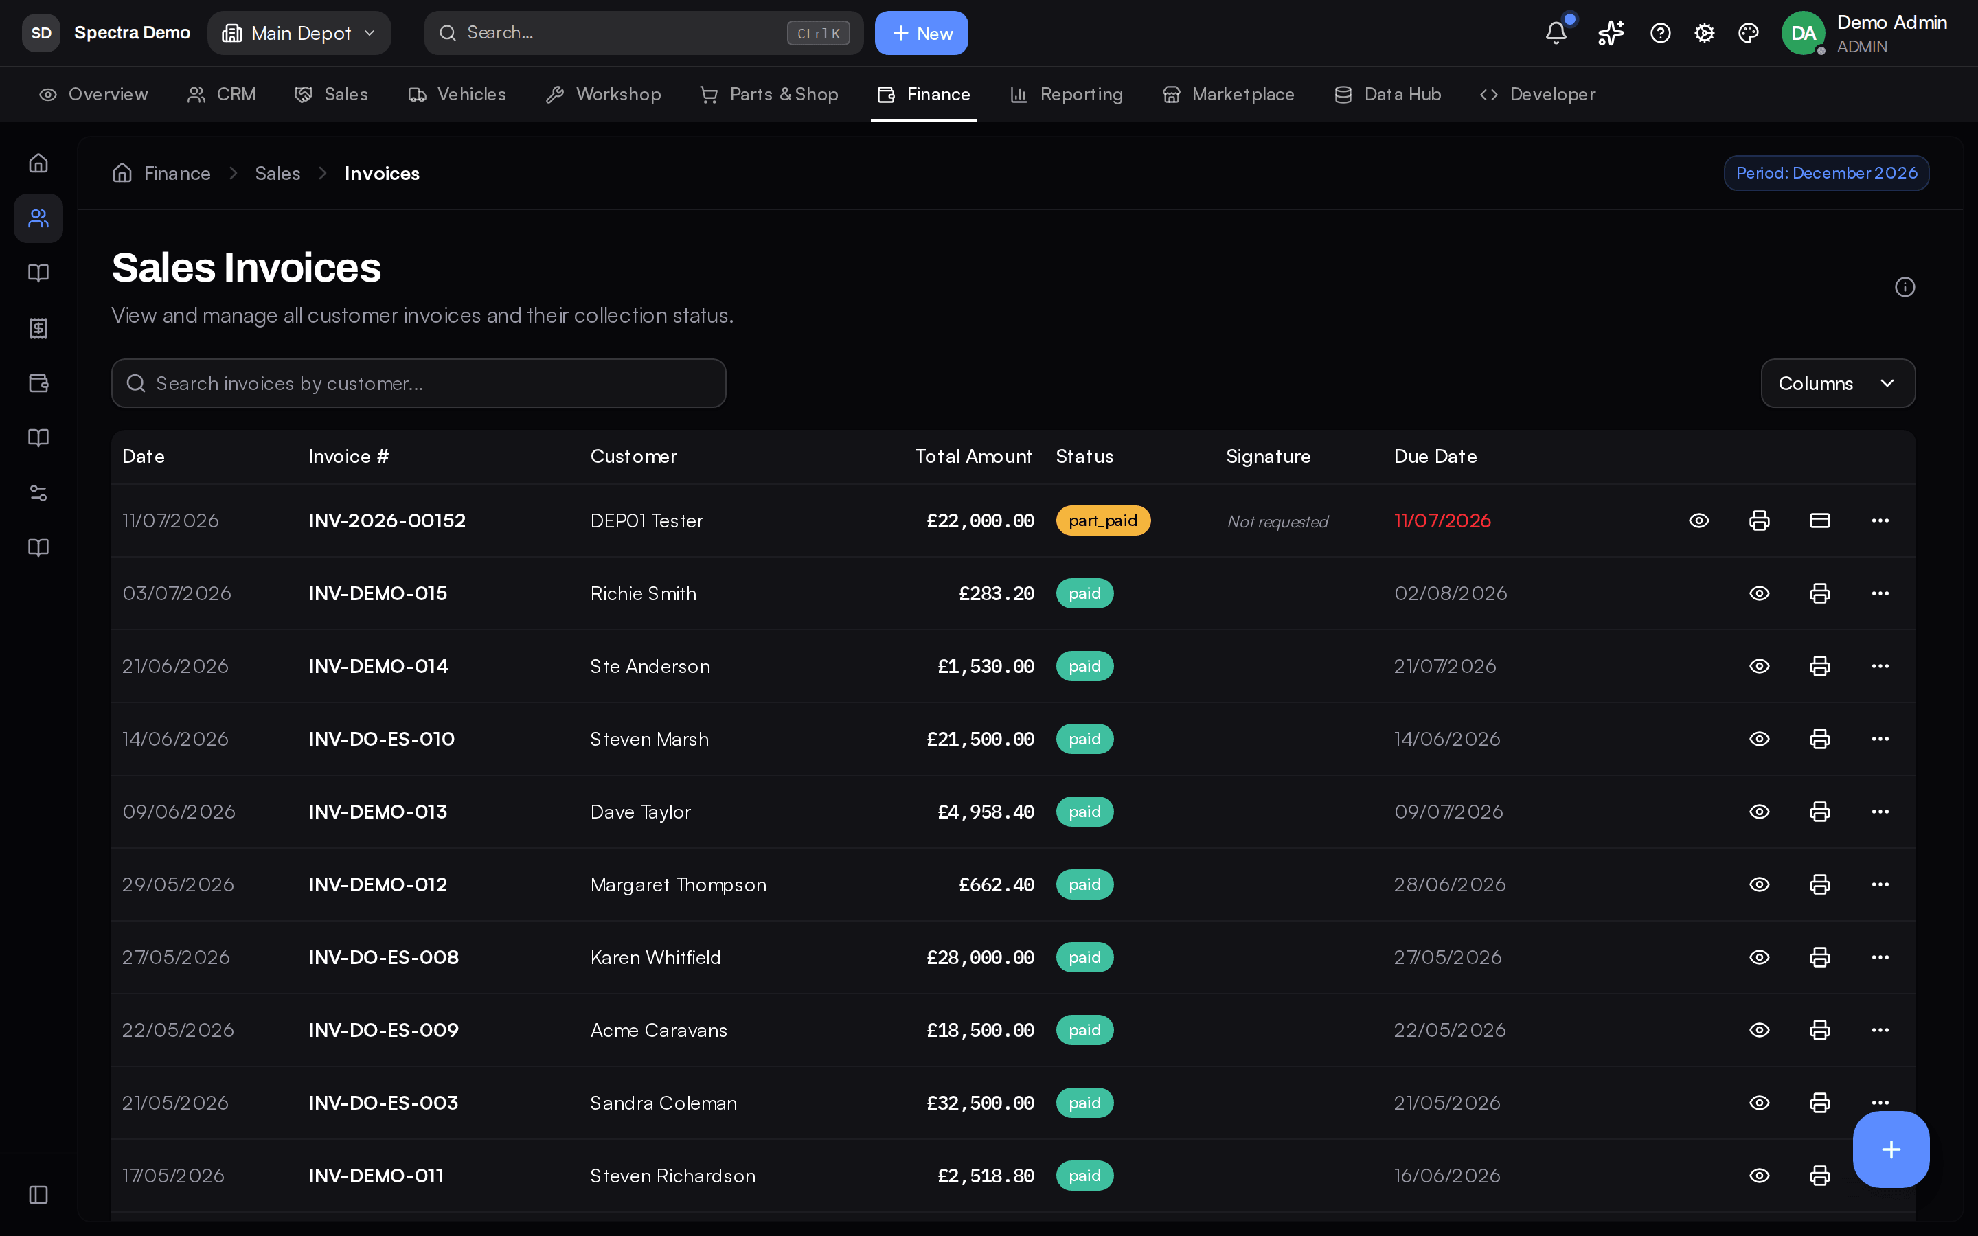This screenshot has width=1978, height=1236.
Task: Print invoice INV-DEMO-014
Action: click(1819, 666)
